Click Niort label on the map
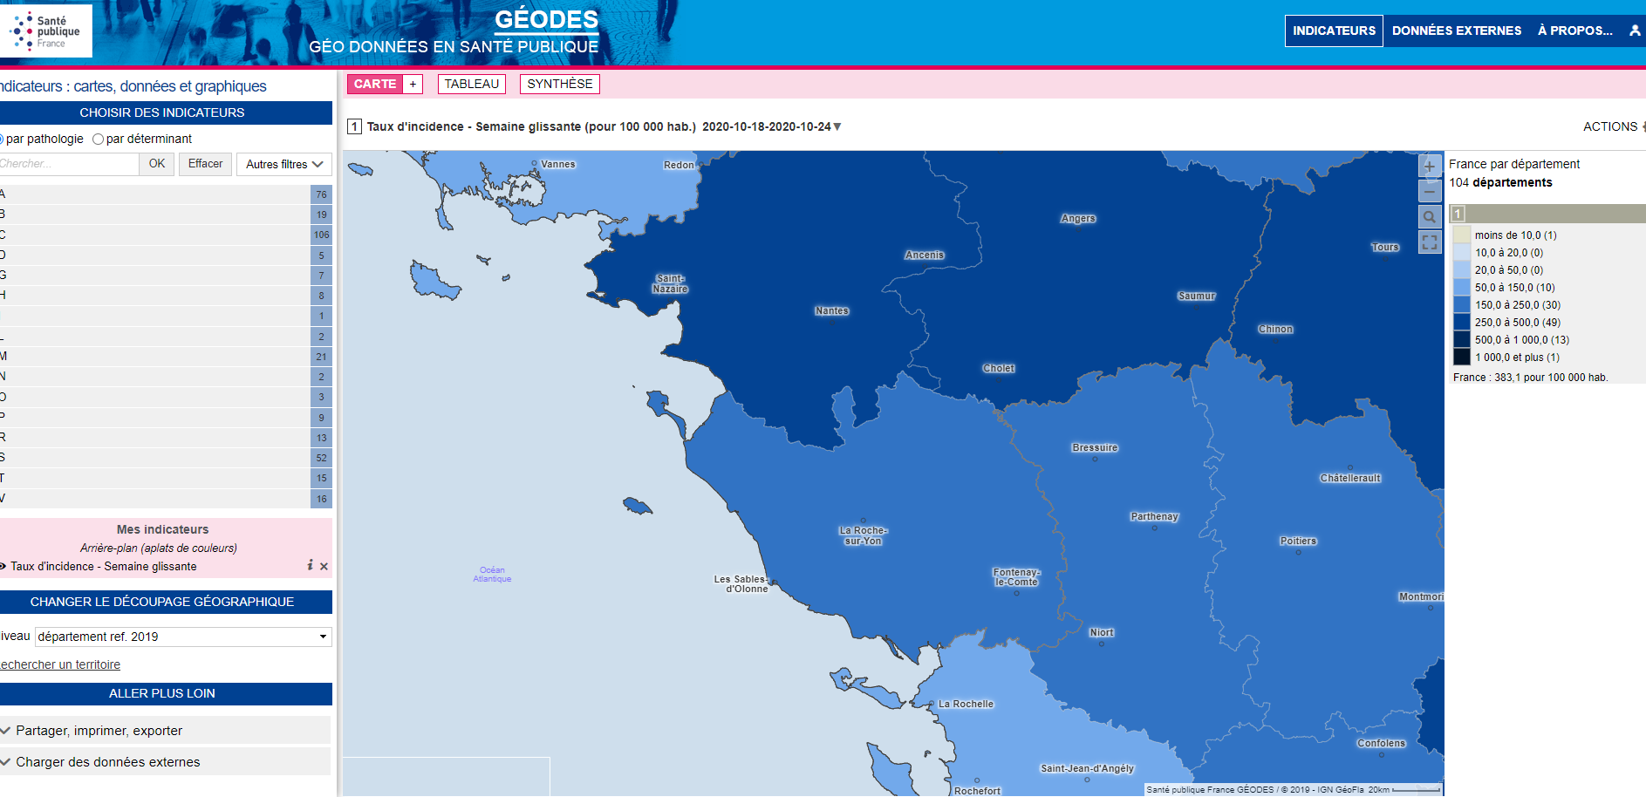 pyautogui.click(x=1102, y=633)
